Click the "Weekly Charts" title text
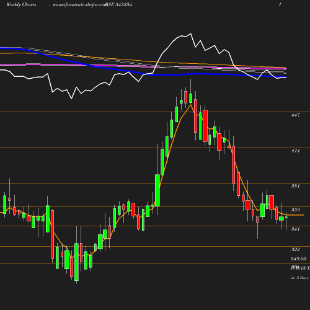The width and height of the screenshot is (310, 310). [21, 5]
